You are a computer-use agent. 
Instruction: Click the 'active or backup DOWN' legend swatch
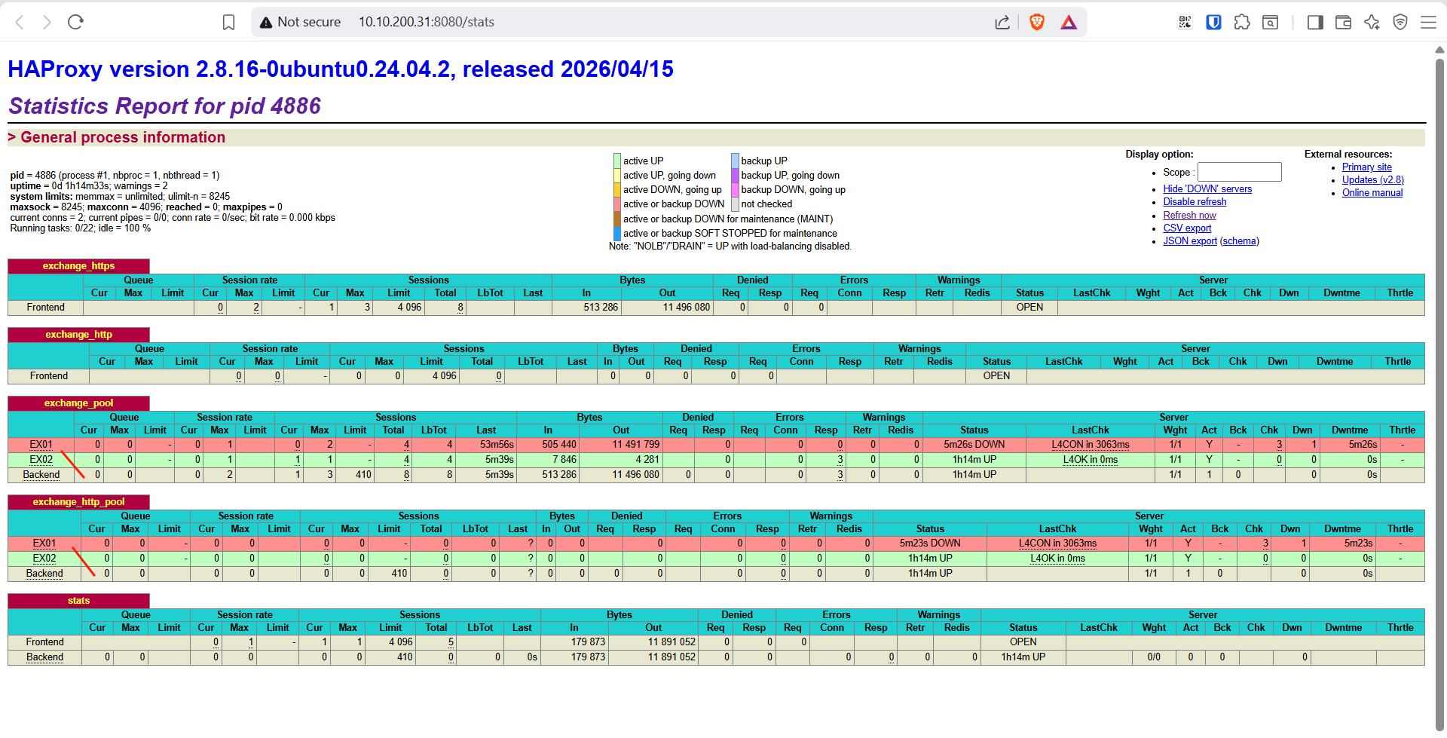point(617,204)
